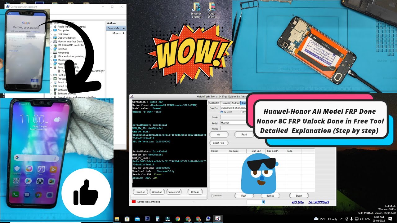Open the notifications center icon
Viewport: 397px width, 223px height.
(x=390, y=219)
